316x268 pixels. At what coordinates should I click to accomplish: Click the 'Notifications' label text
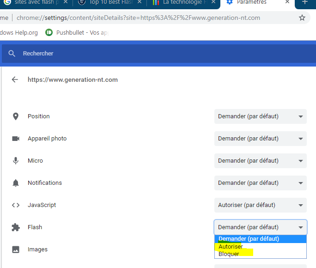point(45,183)
